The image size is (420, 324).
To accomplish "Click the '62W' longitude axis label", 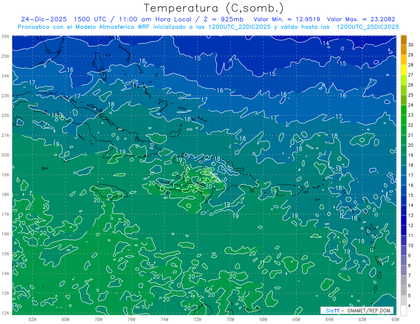I will (362, 319).
